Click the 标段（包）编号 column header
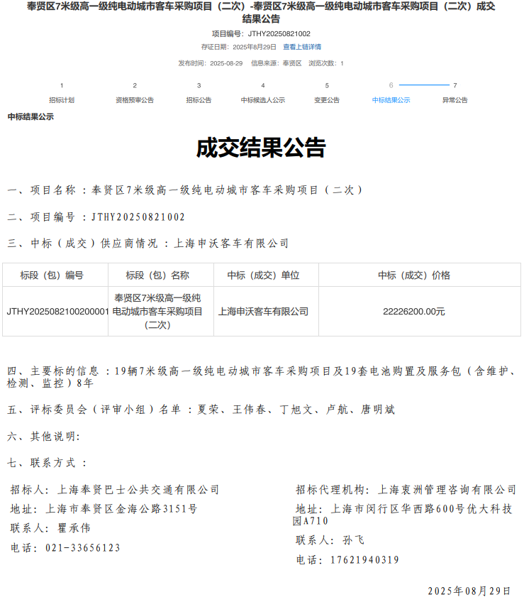 point(55,275)
